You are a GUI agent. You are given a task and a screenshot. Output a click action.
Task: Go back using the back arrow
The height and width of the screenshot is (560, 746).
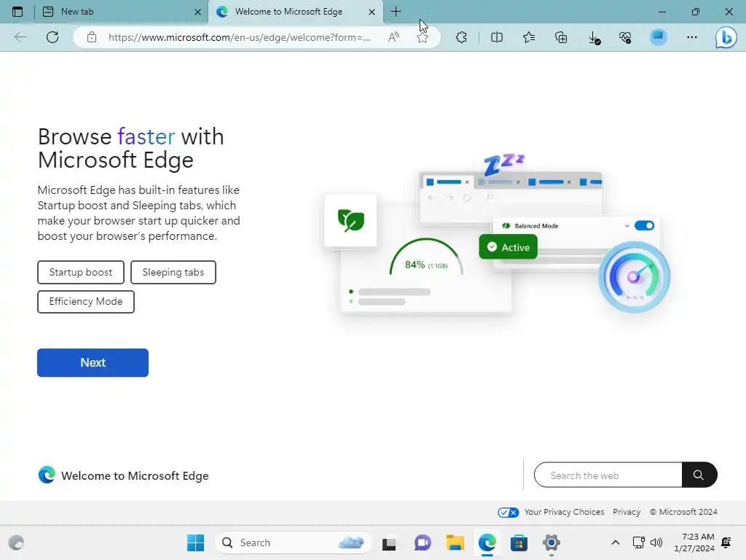[x=20, y=37]
